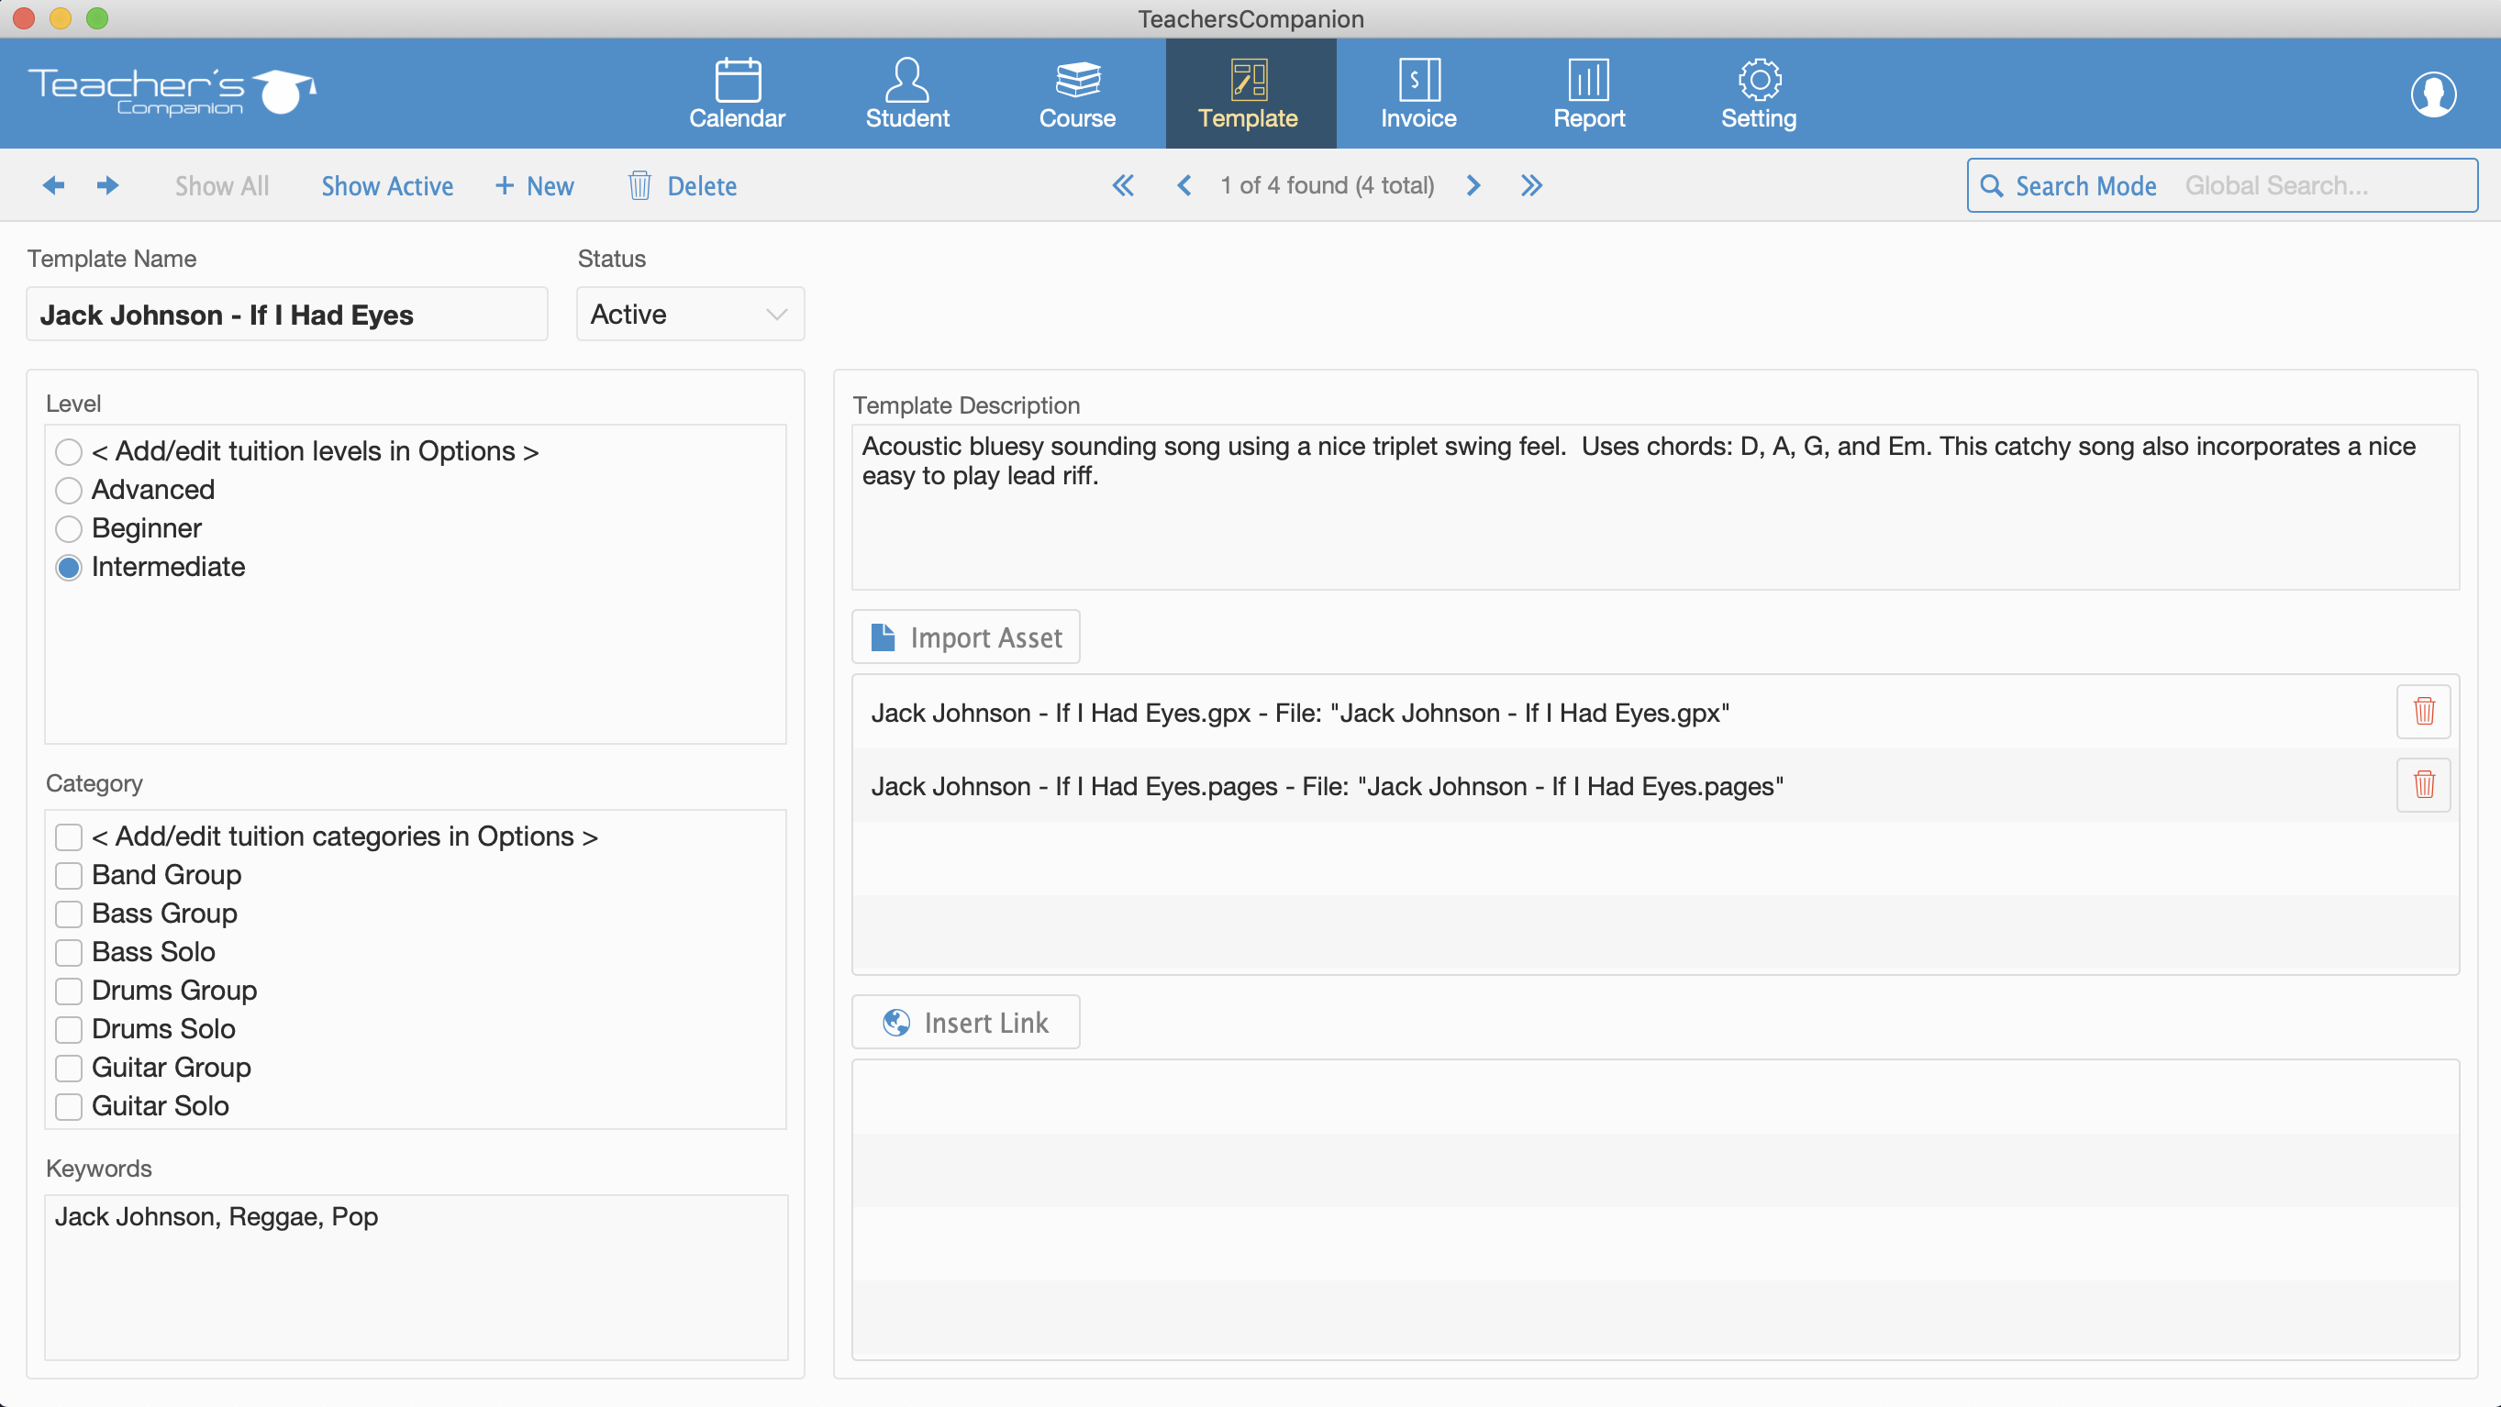Jump to first record double chevron
Viewport: 2501px width, 1407px height.
click(x=1123, y=185)
